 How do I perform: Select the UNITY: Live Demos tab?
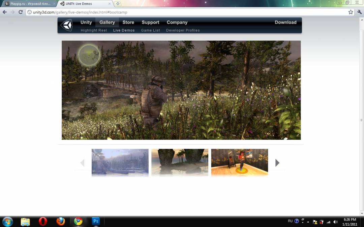pyautogui.click(x=85, y=4)
